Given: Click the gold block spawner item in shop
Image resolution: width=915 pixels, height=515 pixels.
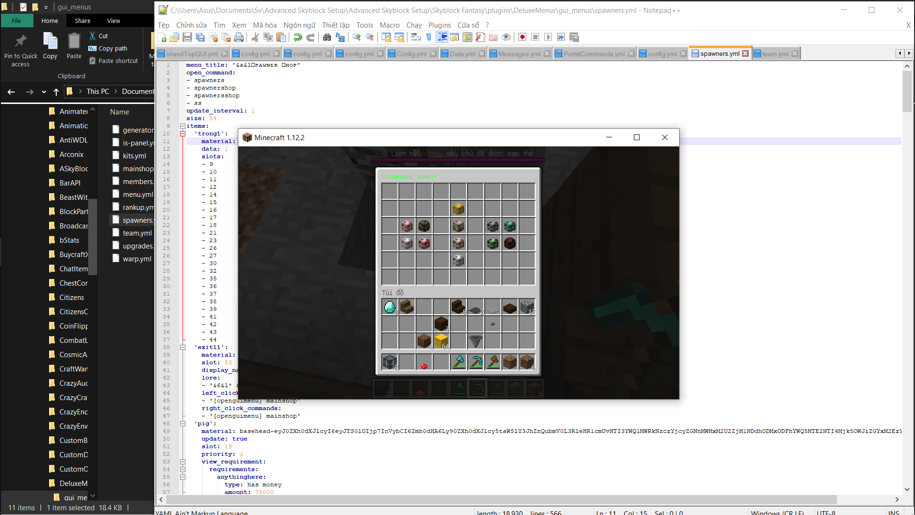Looking at the screenshot, I should 458,208.
